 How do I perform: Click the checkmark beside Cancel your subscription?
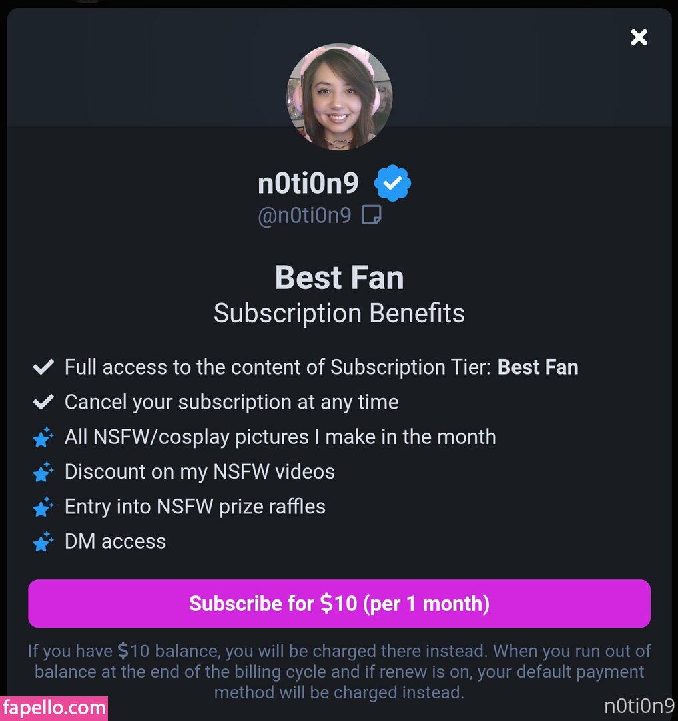click(43, 402)
